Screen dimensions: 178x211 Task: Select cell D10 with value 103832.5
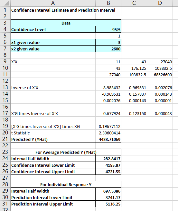click(160, 68)
